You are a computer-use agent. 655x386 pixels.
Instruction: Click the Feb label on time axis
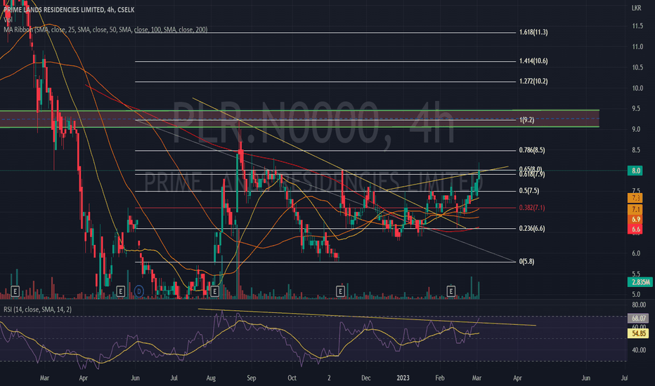439,378
